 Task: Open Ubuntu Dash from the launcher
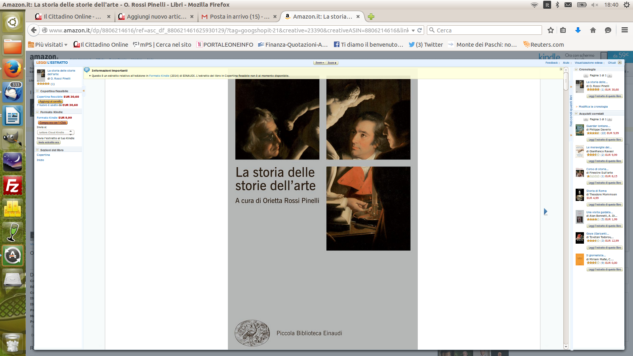[13, 22]
